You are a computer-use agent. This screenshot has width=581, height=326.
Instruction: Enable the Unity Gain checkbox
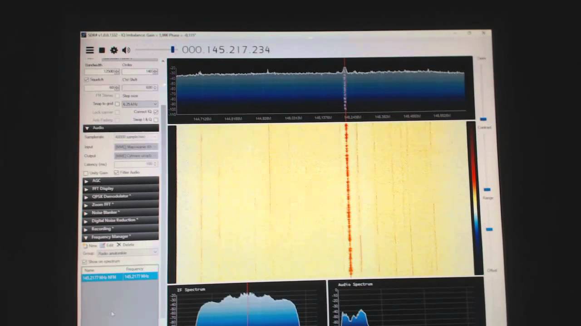tap(86, 173)
